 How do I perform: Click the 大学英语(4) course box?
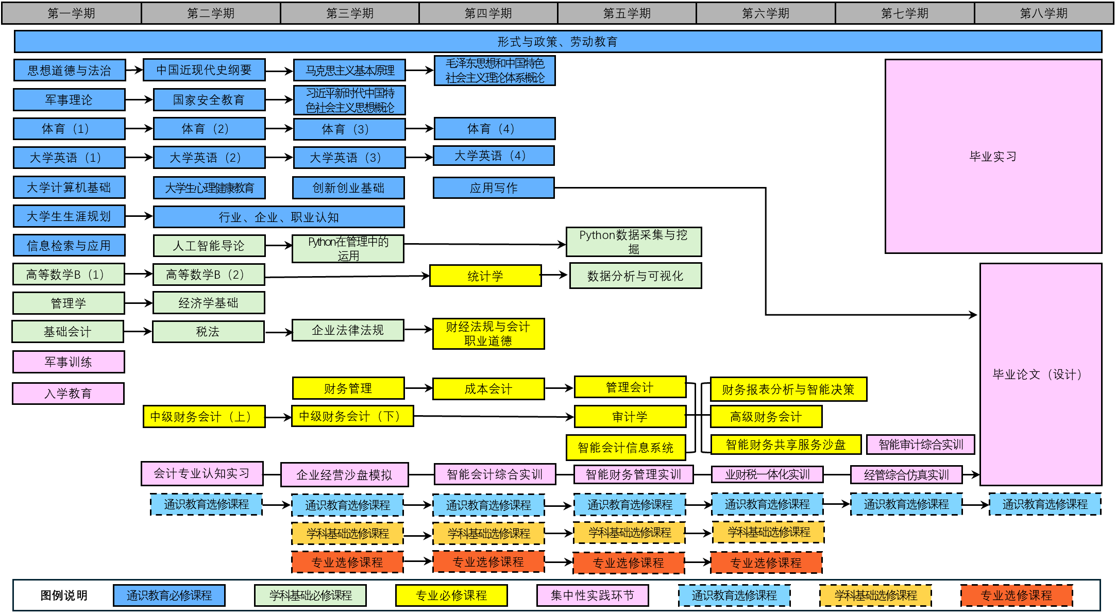click(494, 156)
